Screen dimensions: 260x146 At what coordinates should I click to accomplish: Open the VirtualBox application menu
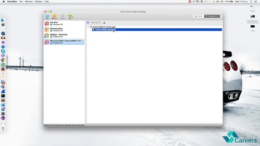pyautogui.click(x=12, y=2)
